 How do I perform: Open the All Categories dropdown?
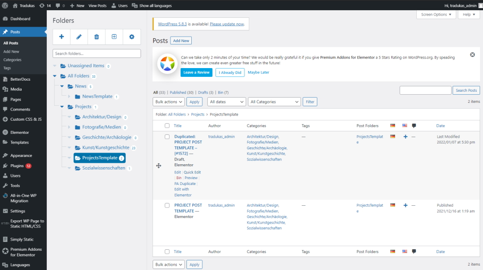click(x=274, y=101)
